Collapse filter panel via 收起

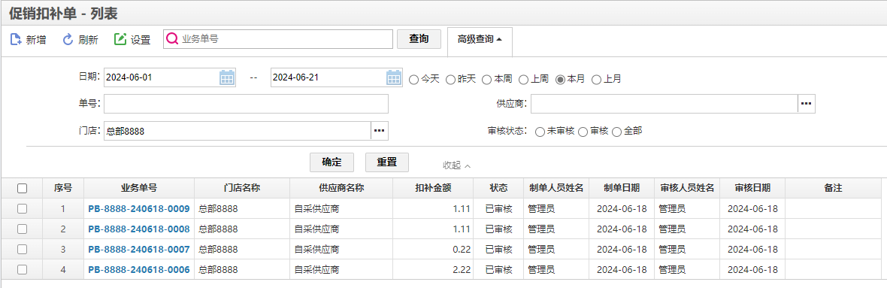pyautogui.click(x=456, y=165)
